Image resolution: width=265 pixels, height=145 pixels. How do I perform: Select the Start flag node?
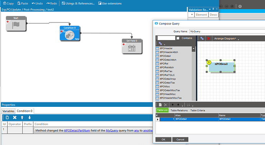click(x=16, y=24)
